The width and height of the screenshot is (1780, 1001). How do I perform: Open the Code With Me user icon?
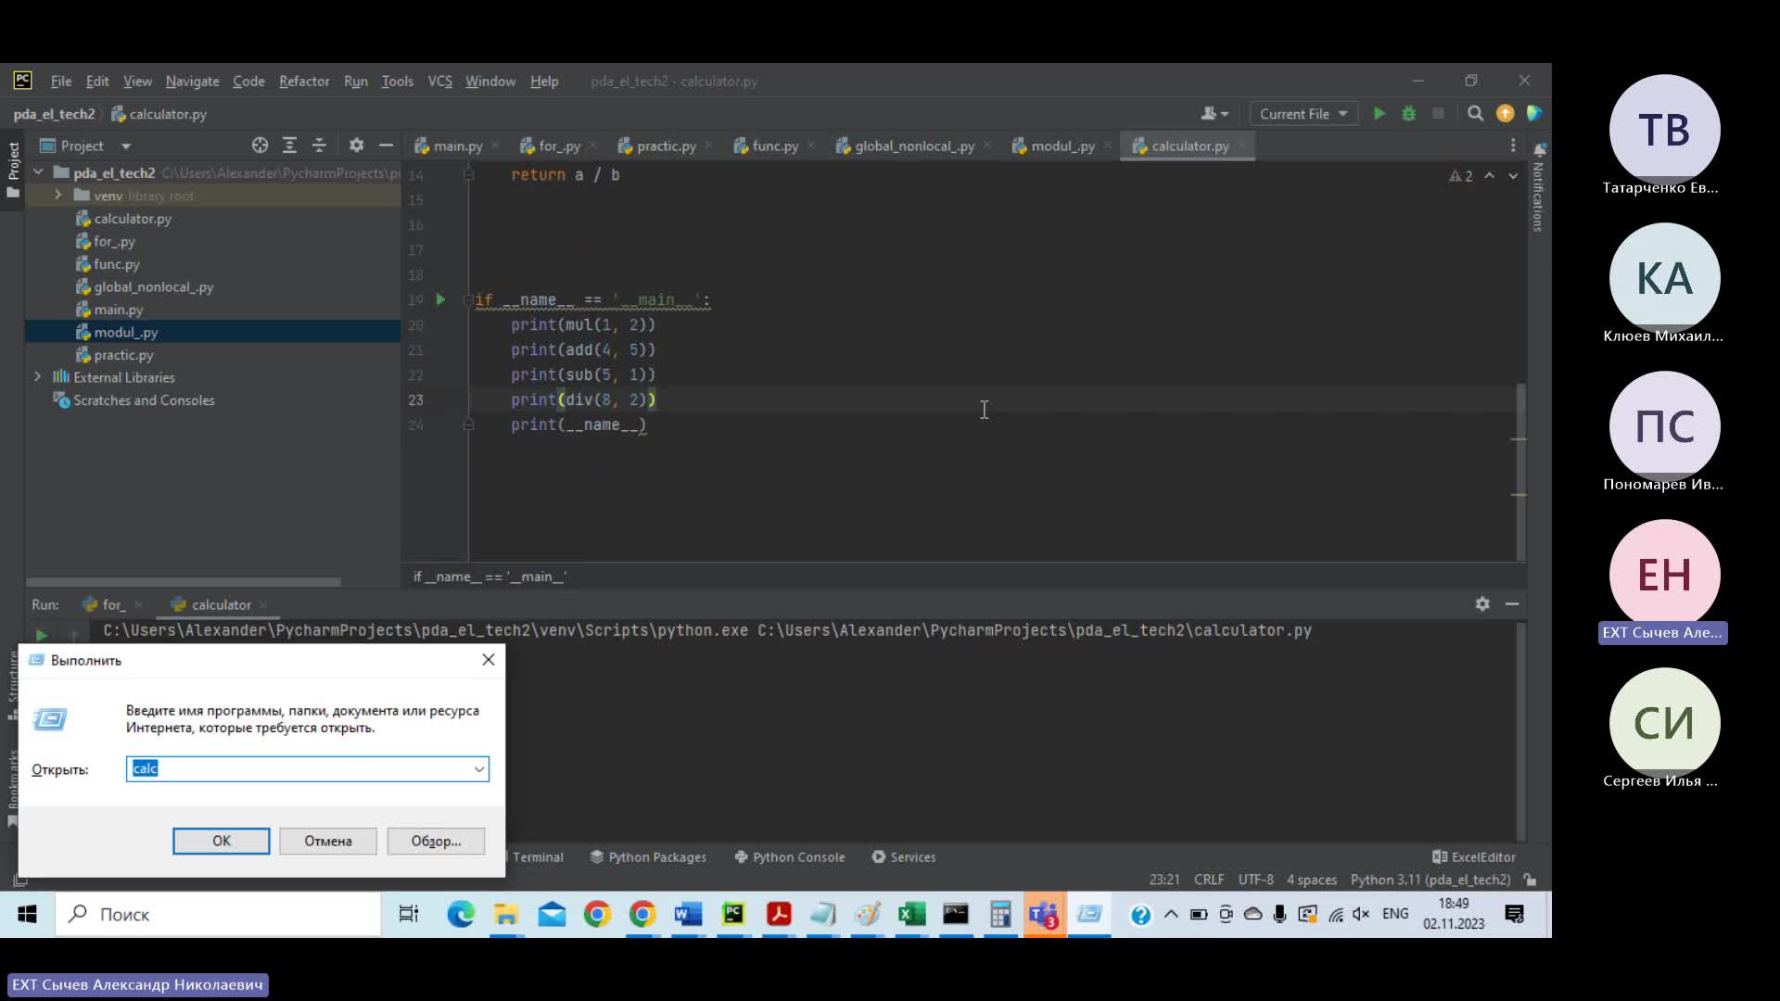tap(1214, 113)
